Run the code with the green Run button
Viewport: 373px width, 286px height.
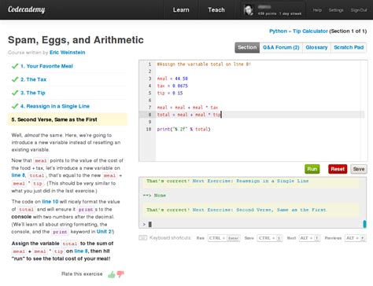pyautogui.click(x=312, y=169)
